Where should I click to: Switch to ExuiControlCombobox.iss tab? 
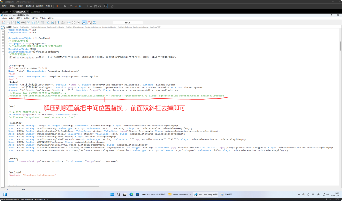coord(75,27)
